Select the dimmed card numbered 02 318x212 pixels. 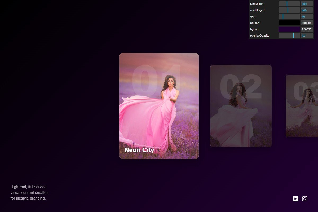tap(241, 105)
